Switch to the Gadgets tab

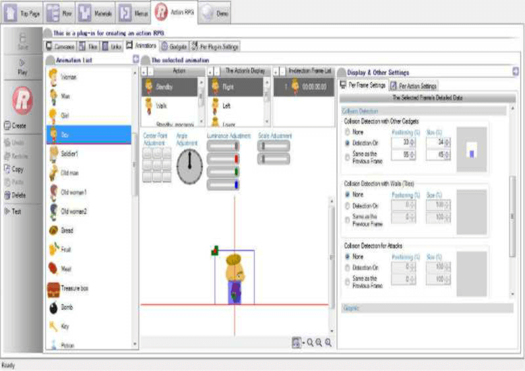(174, 46)
